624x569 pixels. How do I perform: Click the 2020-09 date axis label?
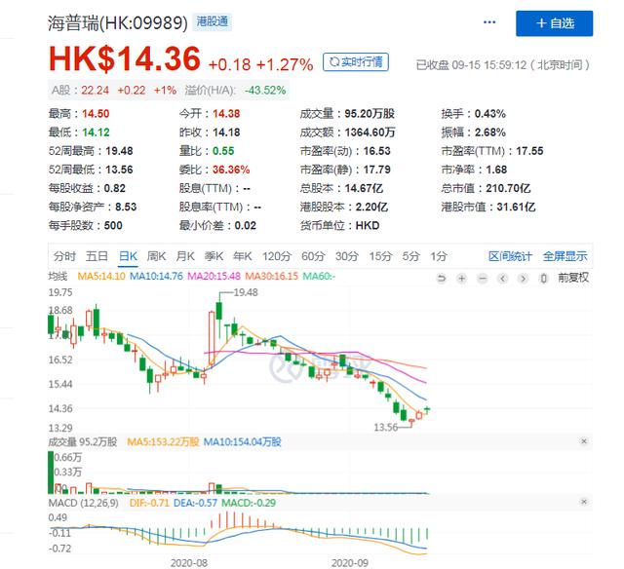point(349,563)
